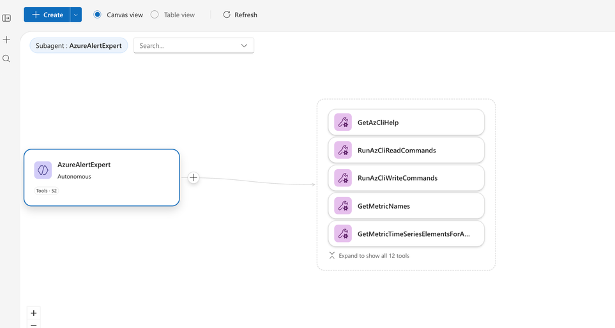
Task: Click the Tools · 52 badge on agent
Action: (x=46, y=191)
